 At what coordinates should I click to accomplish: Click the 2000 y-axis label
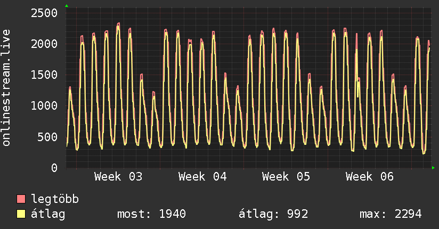click(44, 44)
